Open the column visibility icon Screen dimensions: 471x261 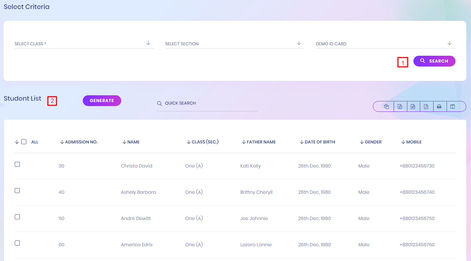coord(453,106)
